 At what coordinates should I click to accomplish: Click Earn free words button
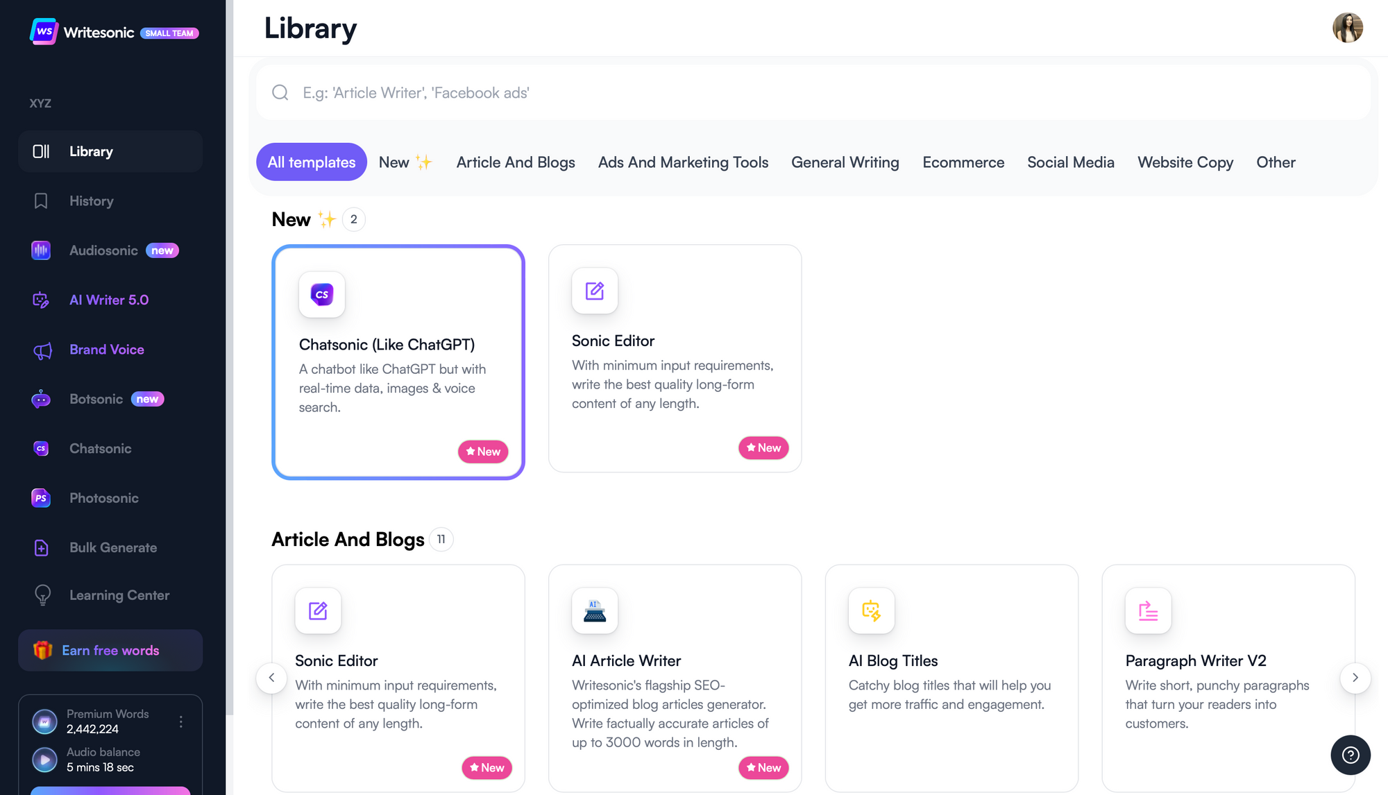(x=110, y=649)
